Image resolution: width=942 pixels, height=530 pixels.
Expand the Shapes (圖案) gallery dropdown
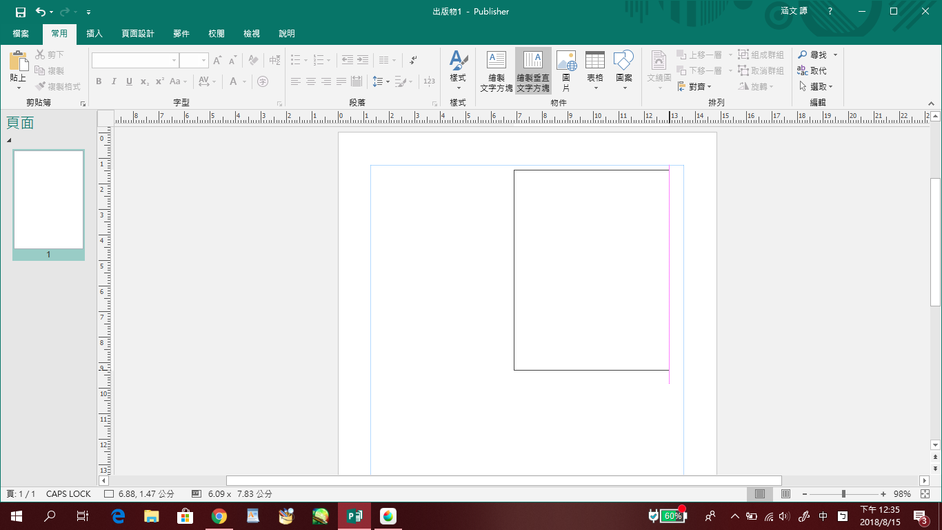click(x=624, y=88)
